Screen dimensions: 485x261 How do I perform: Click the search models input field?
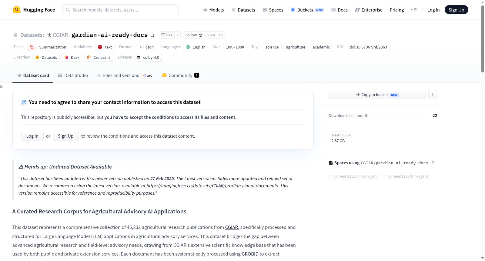click(121, 10)
